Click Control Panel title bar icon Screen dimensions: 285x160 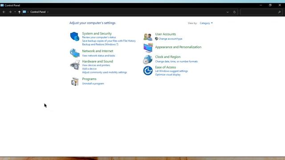[2, 5]
